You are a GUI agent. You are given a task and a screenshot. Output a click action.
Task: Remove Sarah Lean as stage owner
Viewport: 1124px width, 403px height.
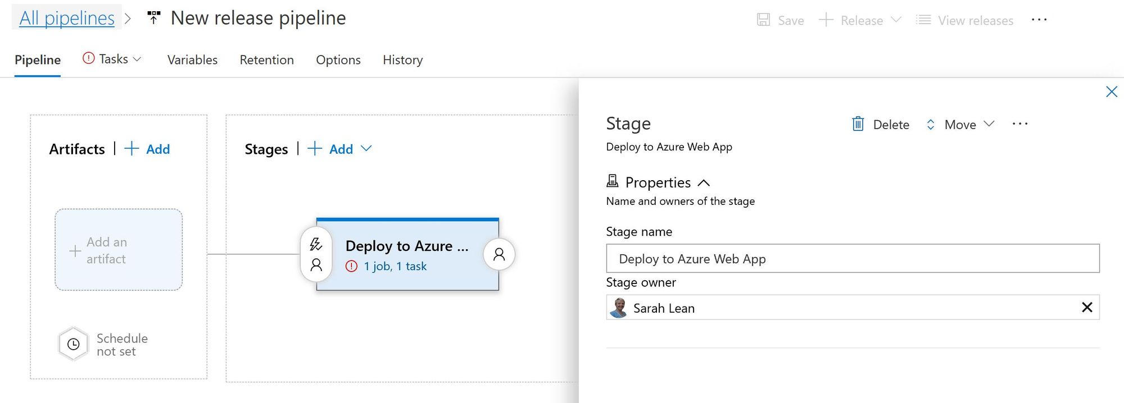pyautogui.click(x=1087, y=307)
